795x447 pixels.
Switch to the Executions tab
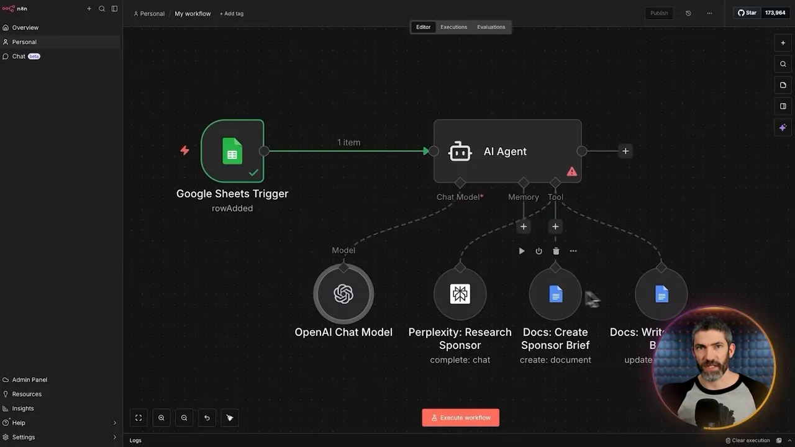pyautogui.click(x=454, y=27)
